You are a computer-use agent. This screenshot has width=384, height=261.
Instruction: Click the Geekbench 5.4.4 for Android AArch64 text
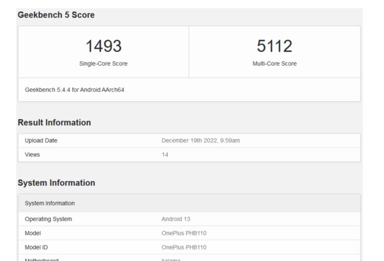pyautogui.click(x=74, y=90)
